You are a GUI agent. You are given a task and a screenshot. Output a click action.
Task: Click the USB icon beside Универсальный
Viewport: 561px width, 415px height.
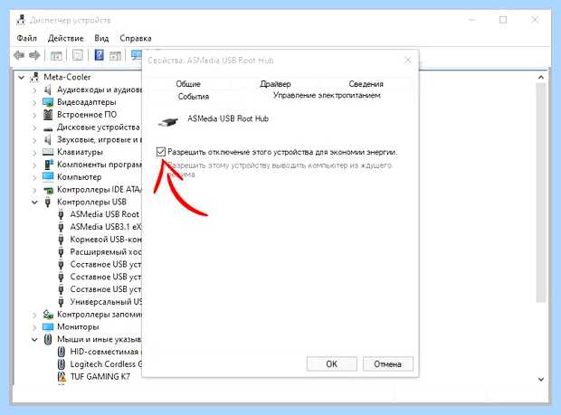61,302
